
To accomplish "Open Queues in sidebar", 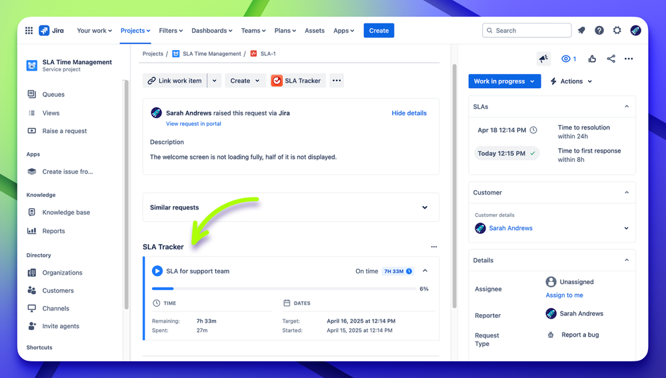I will click(53, 94).
